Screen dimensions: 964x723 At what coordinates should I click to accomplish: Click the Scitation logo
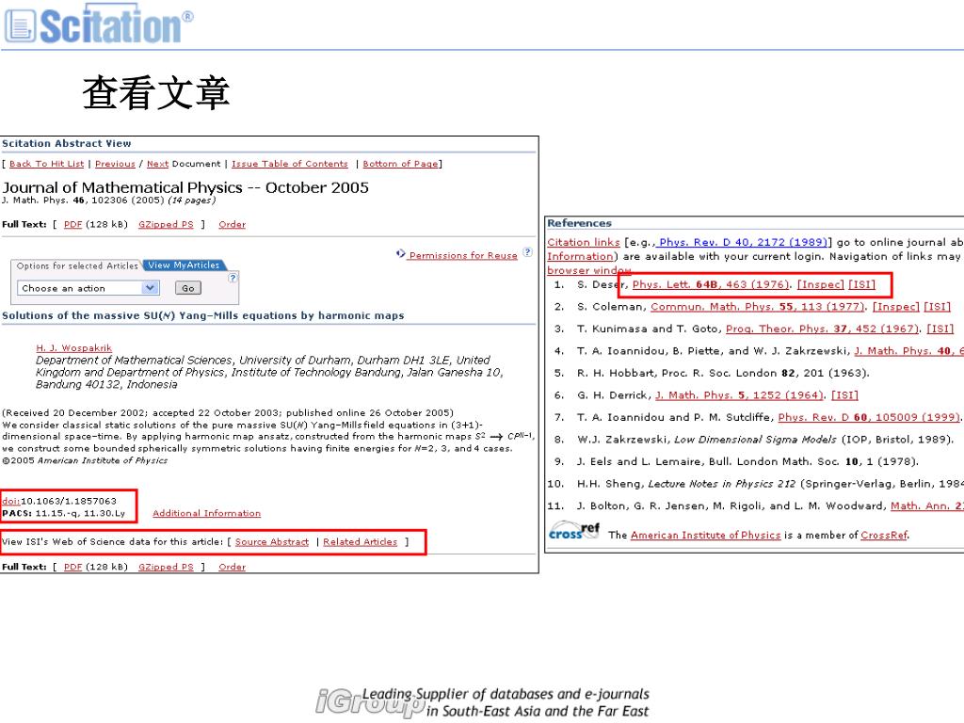pos(99,24)
